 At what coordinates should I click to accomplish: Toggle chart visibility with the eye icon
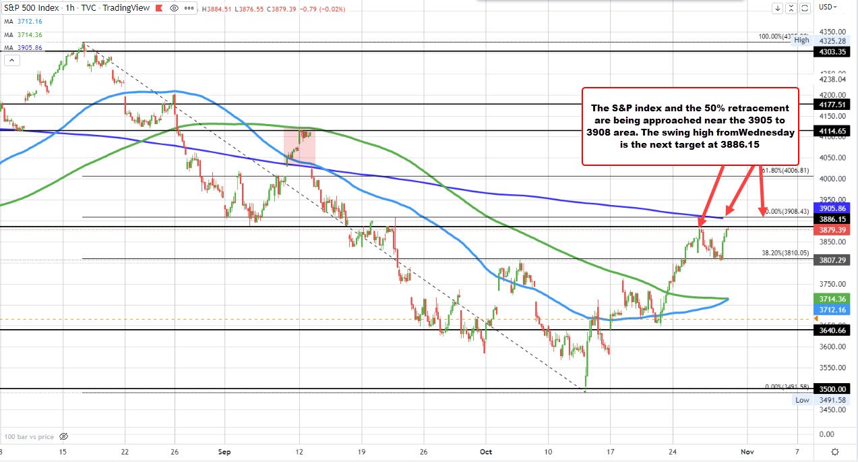[174, 8]
